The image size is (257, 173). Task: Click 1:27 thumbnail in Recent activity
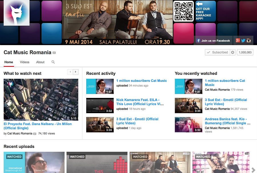100,86
